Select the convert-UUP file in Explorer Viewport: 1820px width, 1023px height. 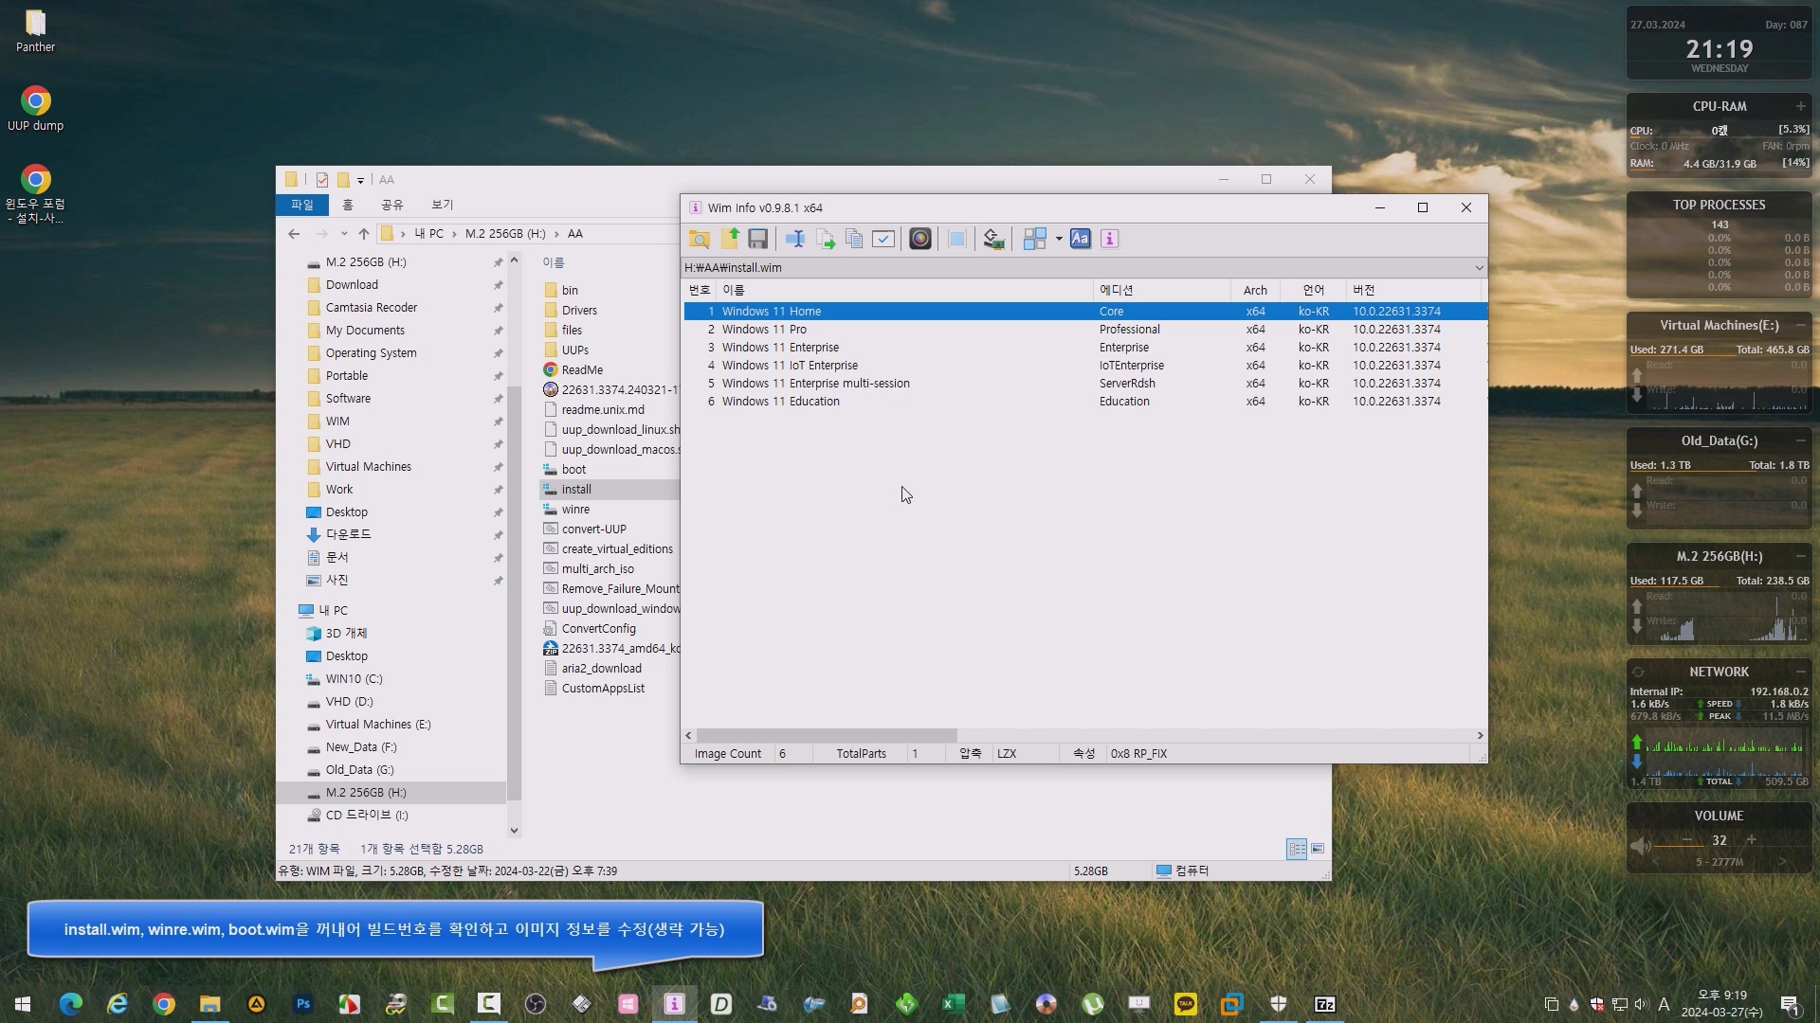tap(594, 529)
